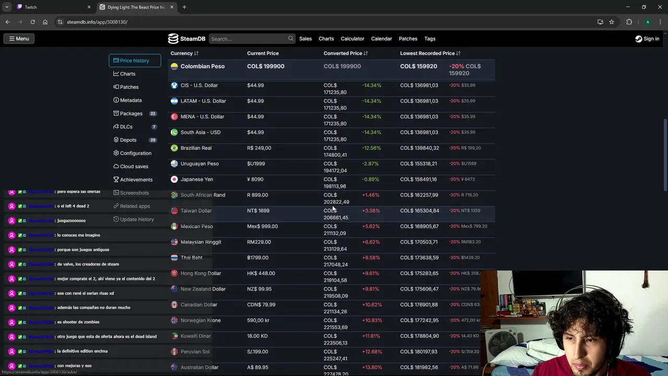Click the Mexican Peso flag icon
The height and width of the screenshot is (376, 668).
pyautogui.click(x=174, y=226)
